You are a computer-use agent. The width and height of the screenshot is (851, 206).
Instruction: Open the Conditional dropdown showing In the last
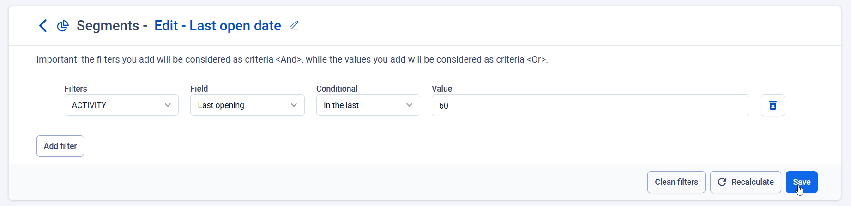[x=368, y=105]
